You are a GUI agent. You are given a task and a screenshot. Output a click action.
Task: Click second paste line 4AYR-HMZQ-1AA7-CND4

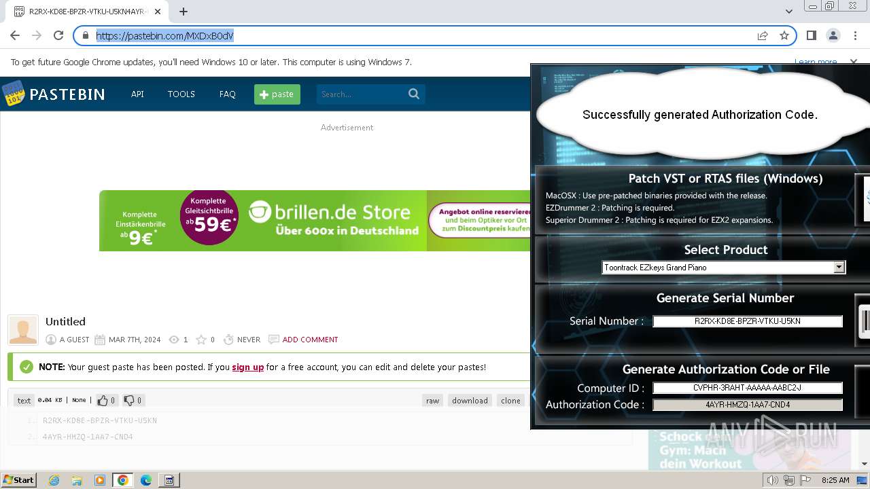[x=88, y=437]
